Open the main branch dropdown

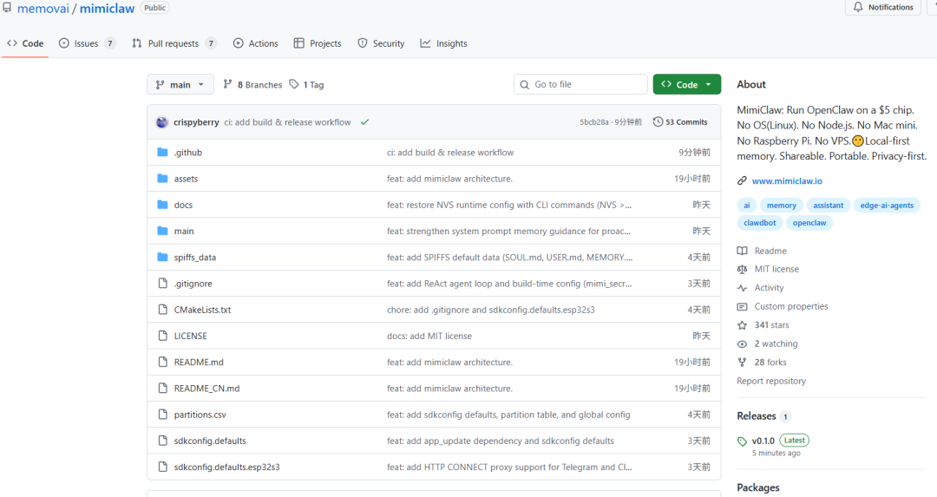click(180, 85)
